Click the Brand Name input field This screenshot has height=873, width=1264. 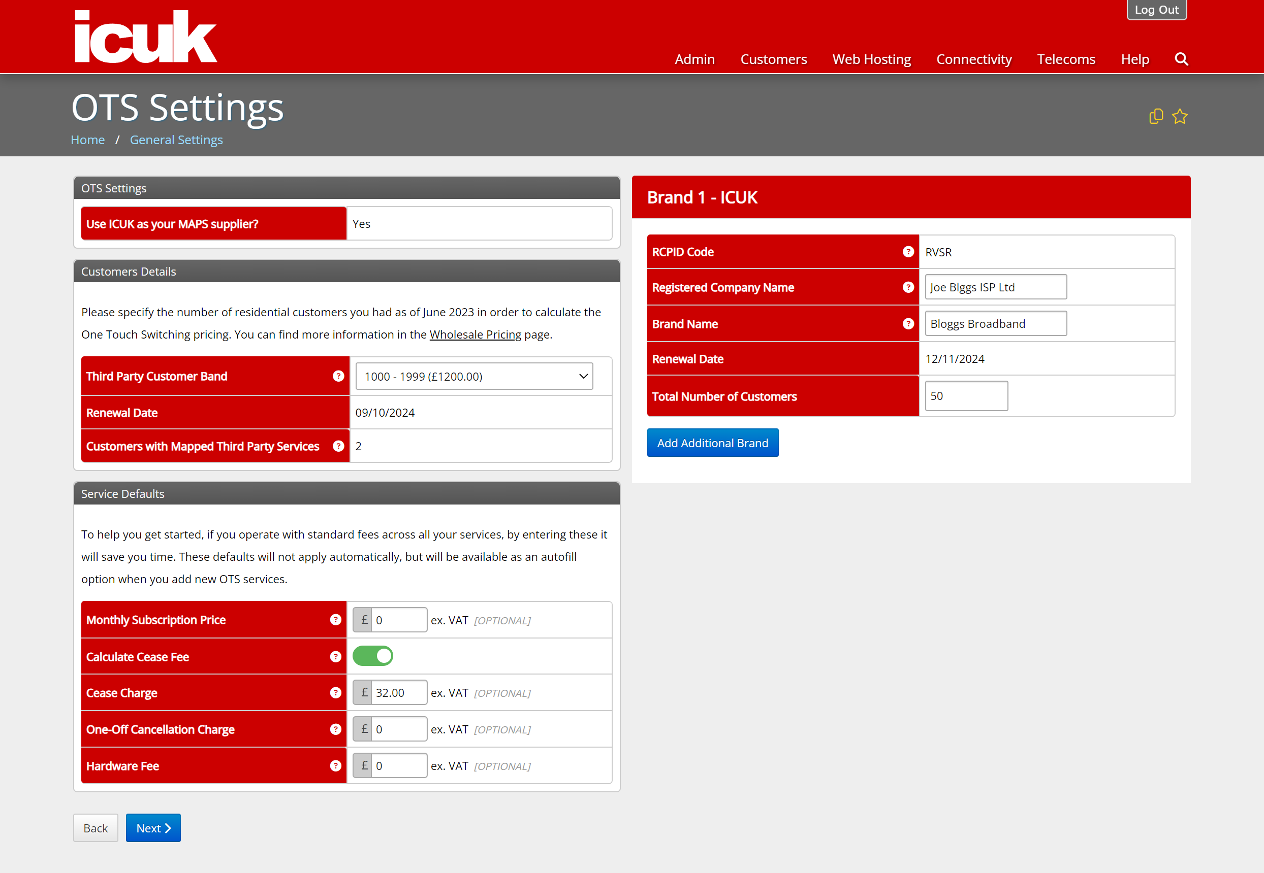tap(996, 323)
